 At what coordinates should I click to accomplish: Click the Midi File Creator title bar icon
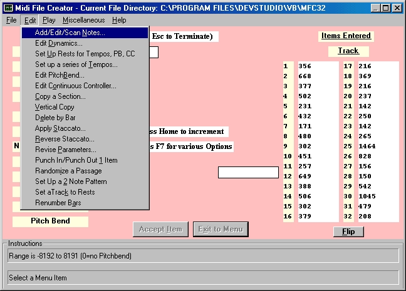coord(8,8)
